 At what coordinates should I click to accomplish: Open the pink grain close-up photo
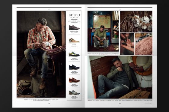tap(143, 44)
